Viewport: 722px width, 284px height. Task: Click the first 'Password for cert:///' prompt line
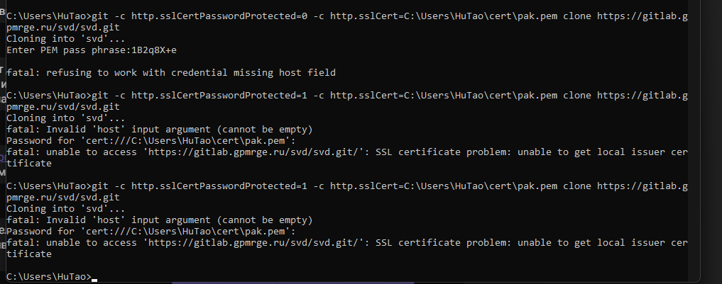pos(151,141)
